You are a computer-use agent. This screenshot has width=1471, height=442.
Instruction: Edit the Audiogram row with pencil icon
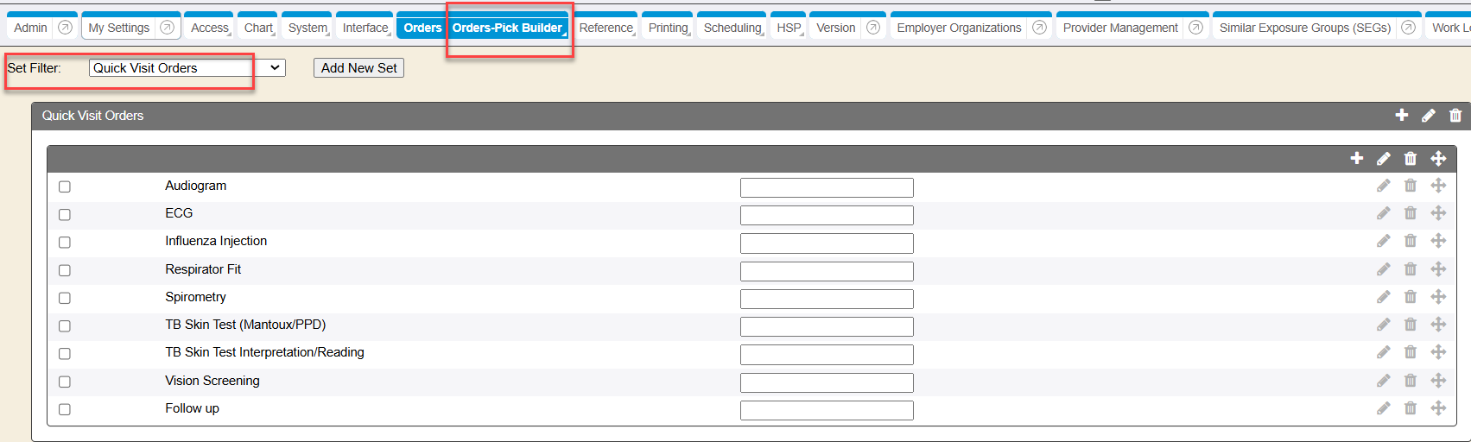(1383, 186)
